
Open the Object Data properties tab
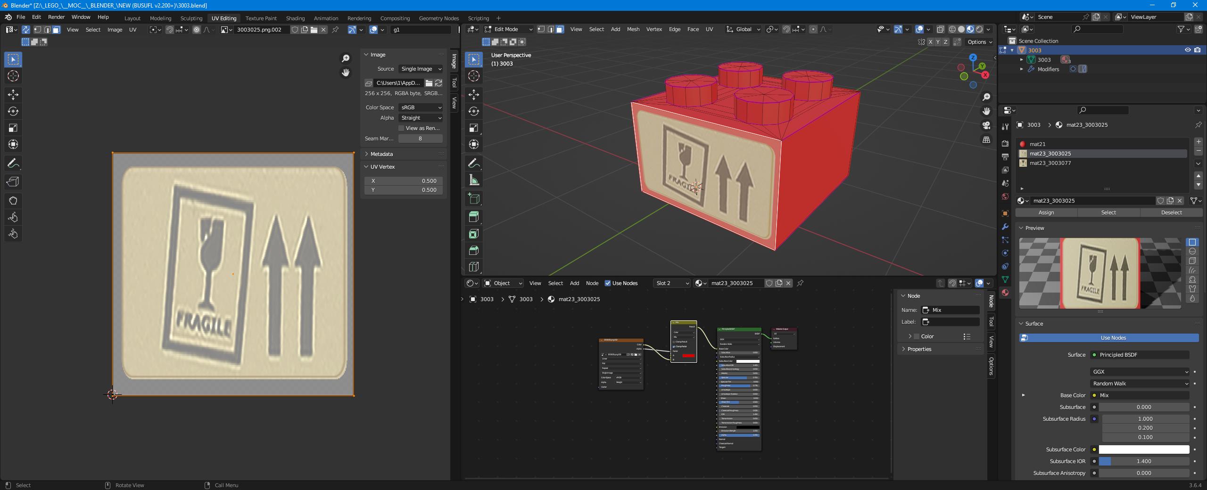tap(1005, 279)
